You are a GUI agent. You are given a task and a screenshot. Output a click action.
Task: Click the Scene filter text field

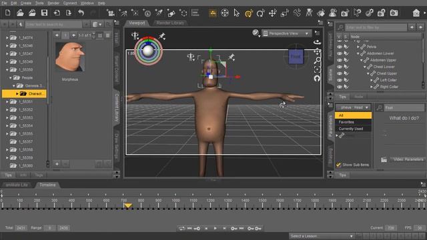pyautogui.click(x=376, y=27)
